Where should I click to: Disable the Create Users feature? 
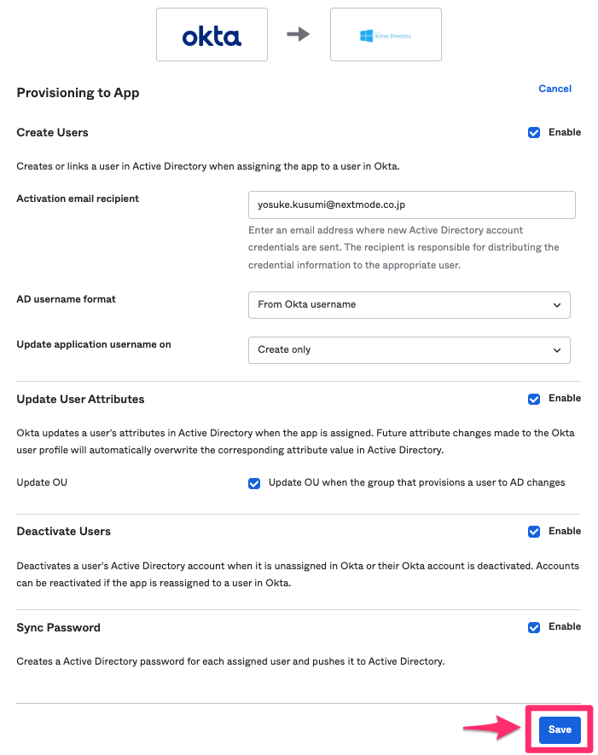[x=533, y=132]
